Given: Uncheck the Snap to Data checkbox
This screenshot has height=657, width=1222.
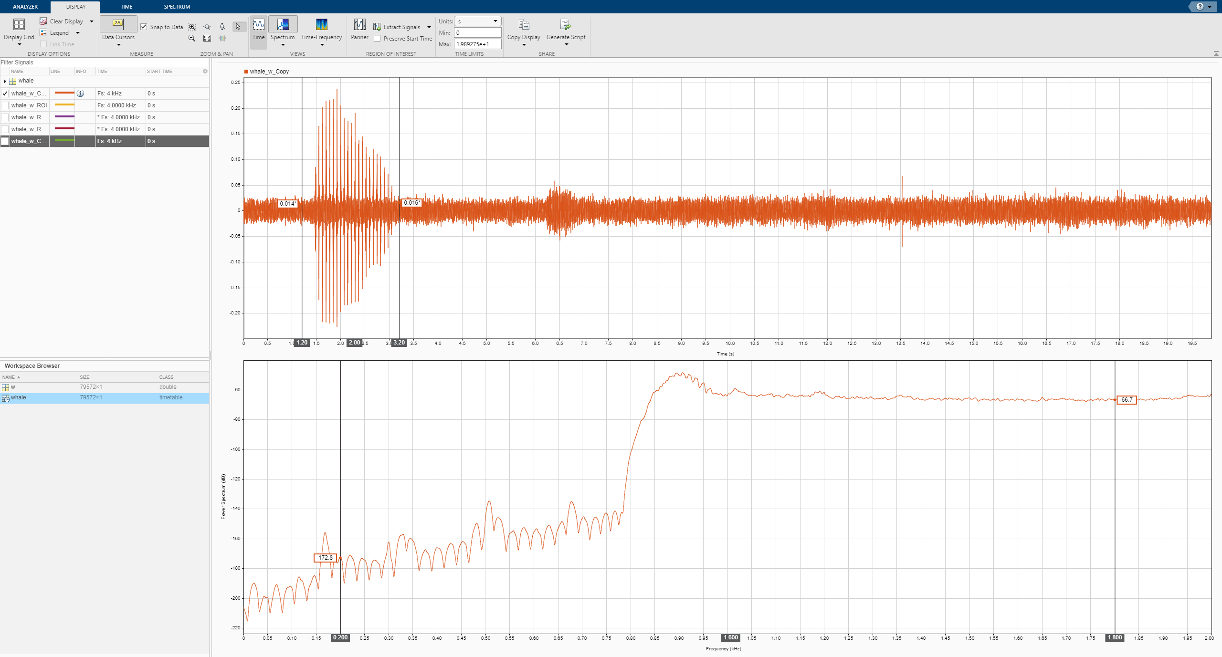Looking at the screenshot, I should tap(144, 27).
